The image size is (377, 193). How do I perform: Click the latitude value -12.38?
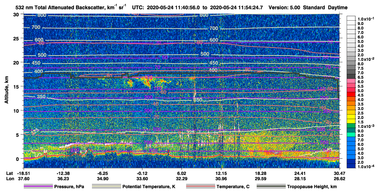63,173
